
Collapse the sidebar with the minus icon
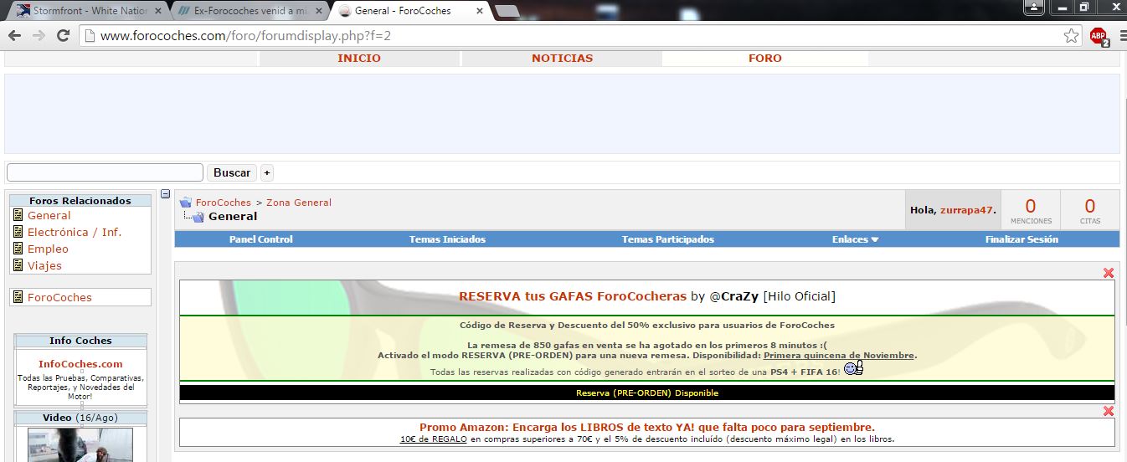(x=166, y=195)
